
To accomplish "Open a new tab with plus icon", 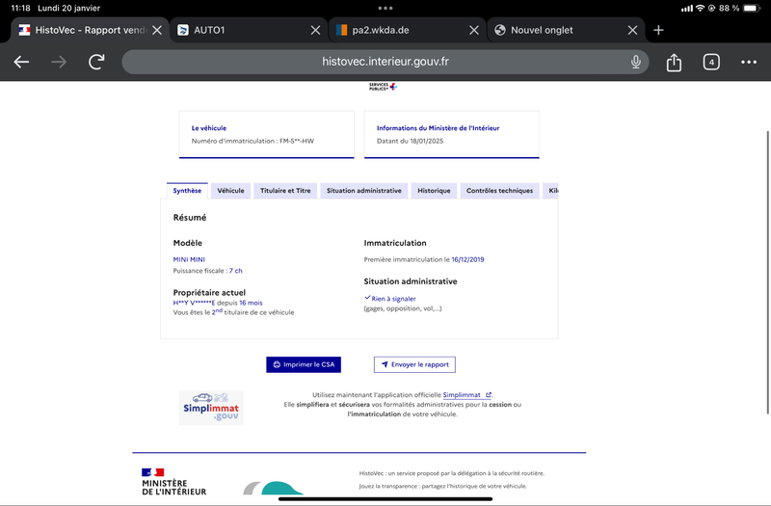I will click(658, 30).
